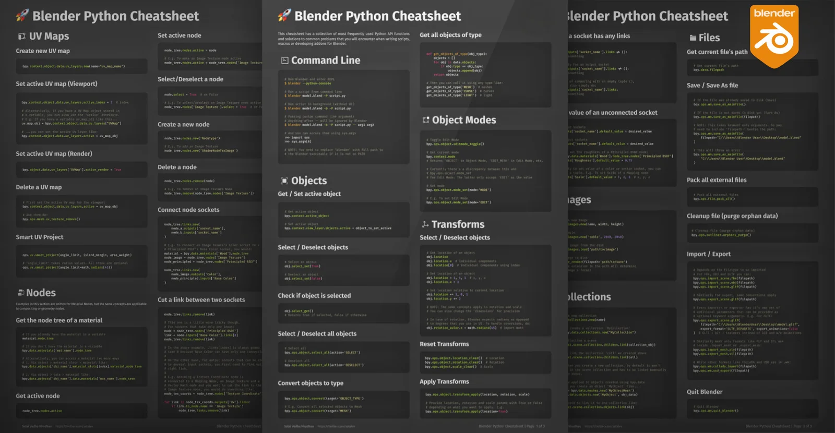Click the 'Quit Blender' heading

705,392
